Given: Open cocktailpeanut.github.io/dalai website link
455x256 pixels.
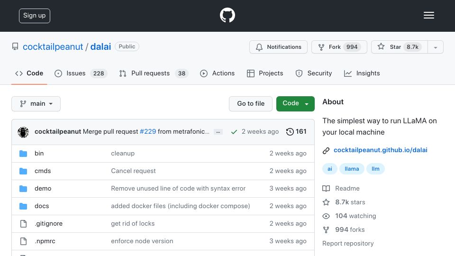Looking at the screenshot, I should coord(381,150).
